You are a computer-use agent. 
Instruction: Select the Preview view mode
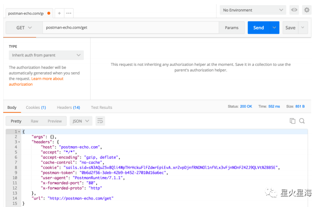(x=55, y=121)
